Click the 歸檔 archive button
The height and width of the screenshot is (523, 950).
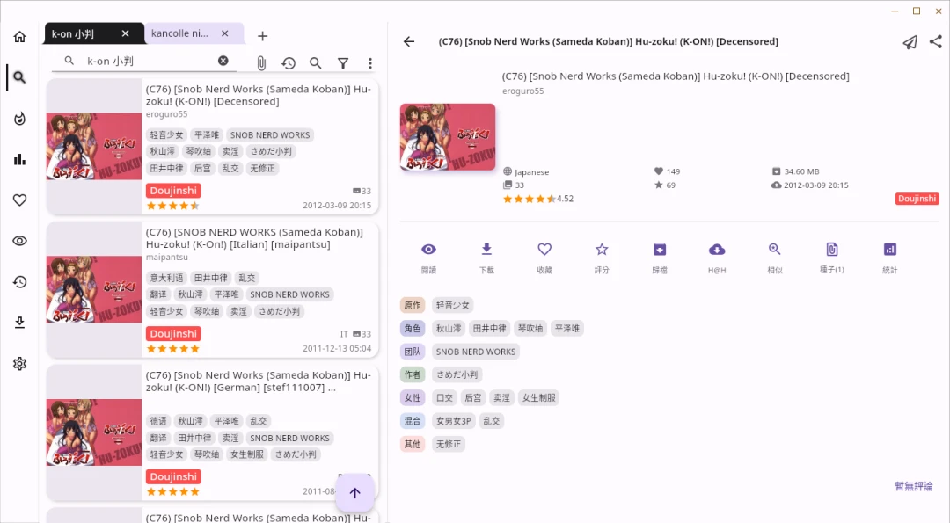660,258
